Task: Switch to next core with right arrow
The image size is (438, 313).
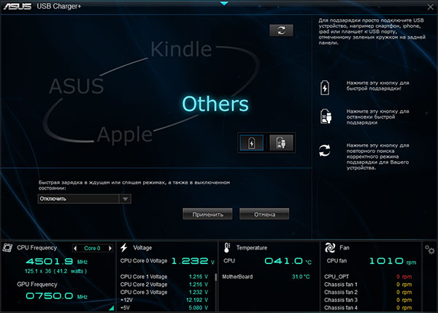Action: (110, 248)
